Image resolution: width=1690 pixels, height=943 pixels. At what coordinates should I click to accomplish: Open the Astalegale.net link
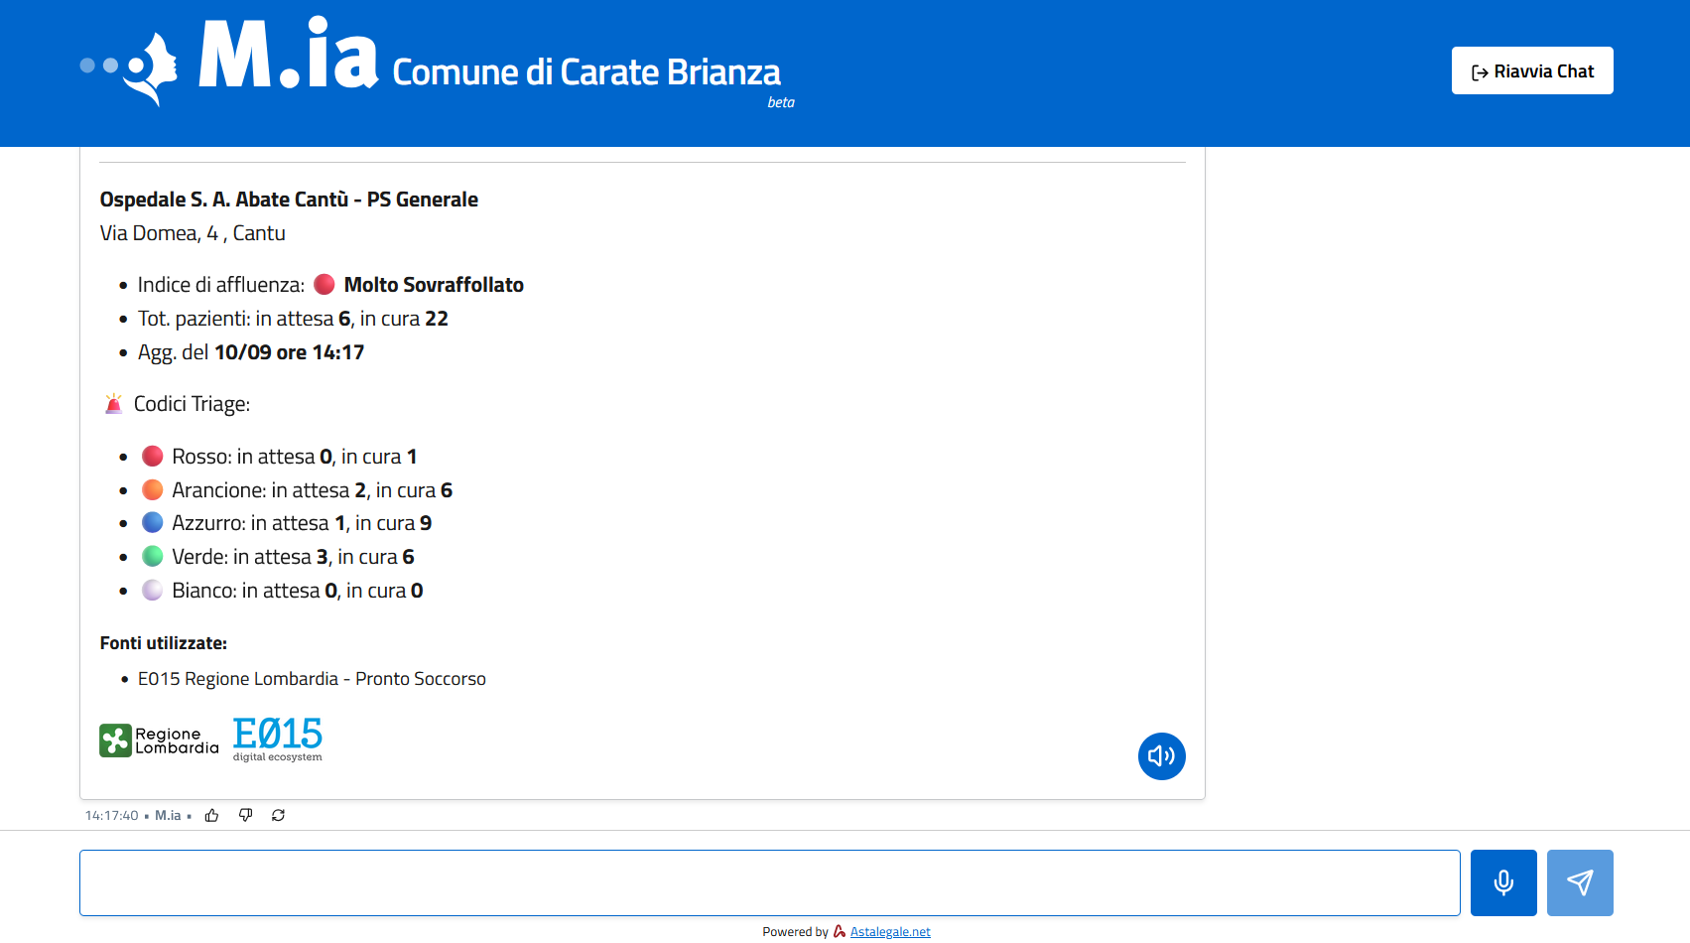(890, 931)
